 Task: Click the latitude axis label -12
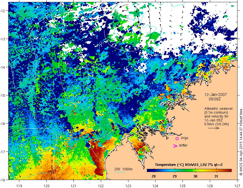(3, 11)
